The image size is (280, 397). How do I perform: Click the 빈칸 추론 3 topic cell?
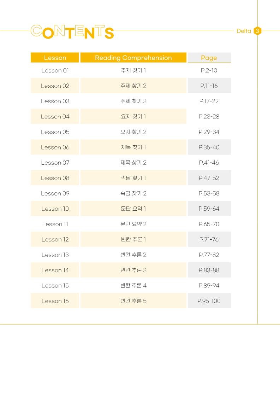click(x=133, y=270)
